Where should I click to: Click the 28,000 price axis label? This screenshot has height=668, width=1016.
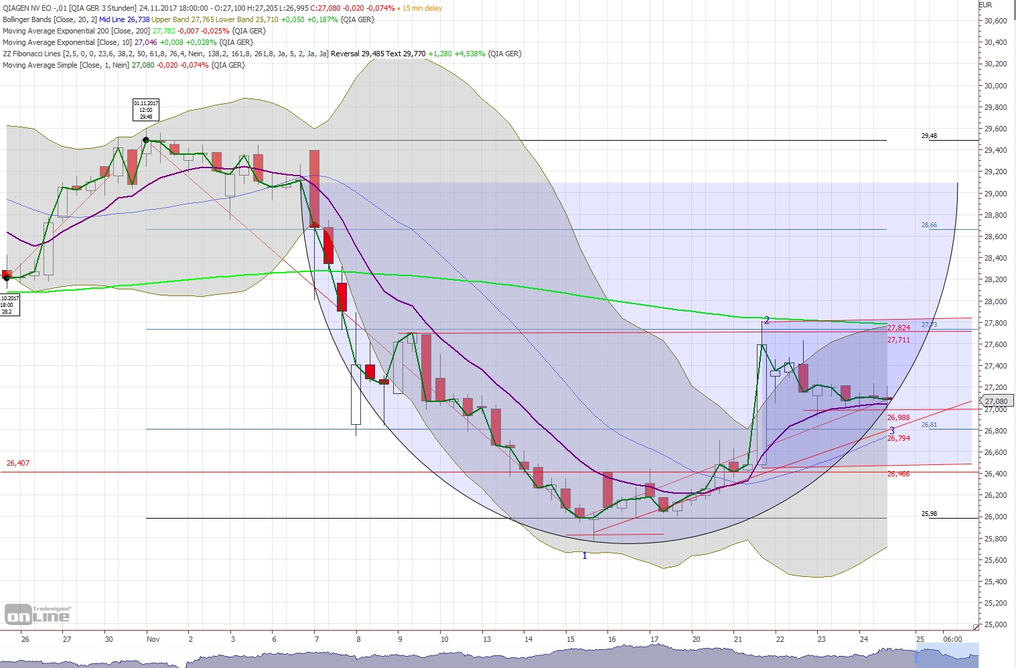pyautogui.click(x=996, y=302)
